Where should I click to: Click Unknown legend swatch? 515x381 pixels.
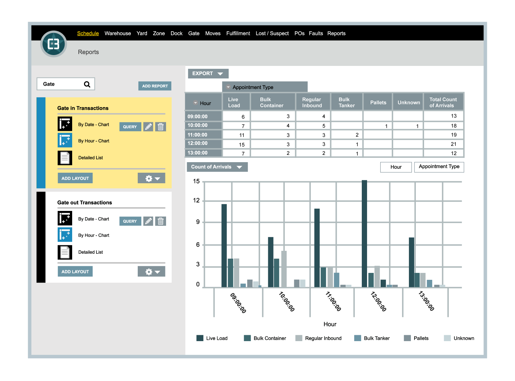coord(447,338)
